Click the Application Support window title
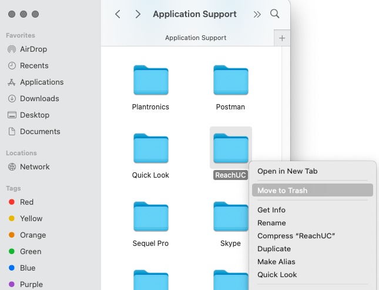 (x=195, y=14)
